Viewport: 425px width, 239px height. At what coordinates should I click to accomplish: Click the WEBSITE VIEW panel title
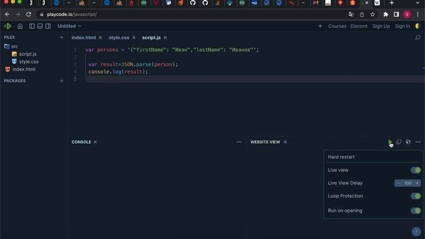tap(265, 142)
